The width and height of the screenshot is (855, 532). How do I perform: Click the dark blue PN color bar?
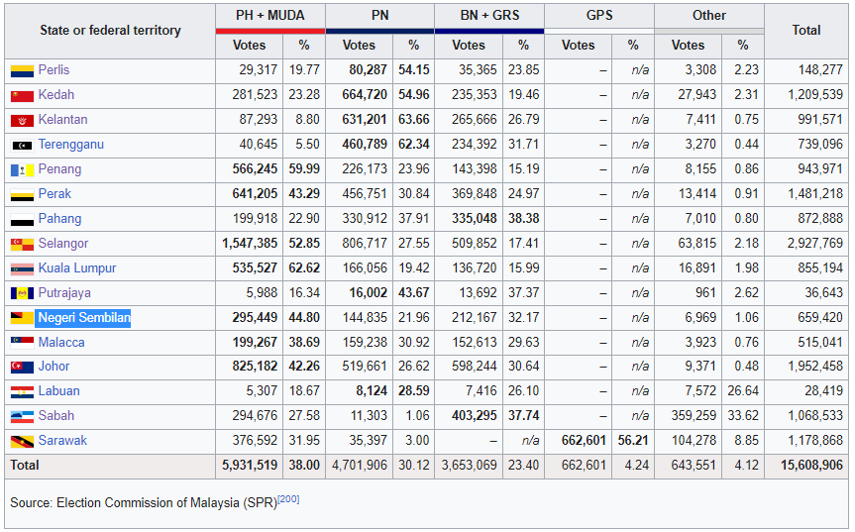pos(380,31)
